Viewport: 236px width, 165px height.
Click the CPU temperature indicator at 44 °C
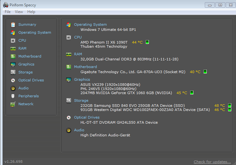[x=137, y=42]
